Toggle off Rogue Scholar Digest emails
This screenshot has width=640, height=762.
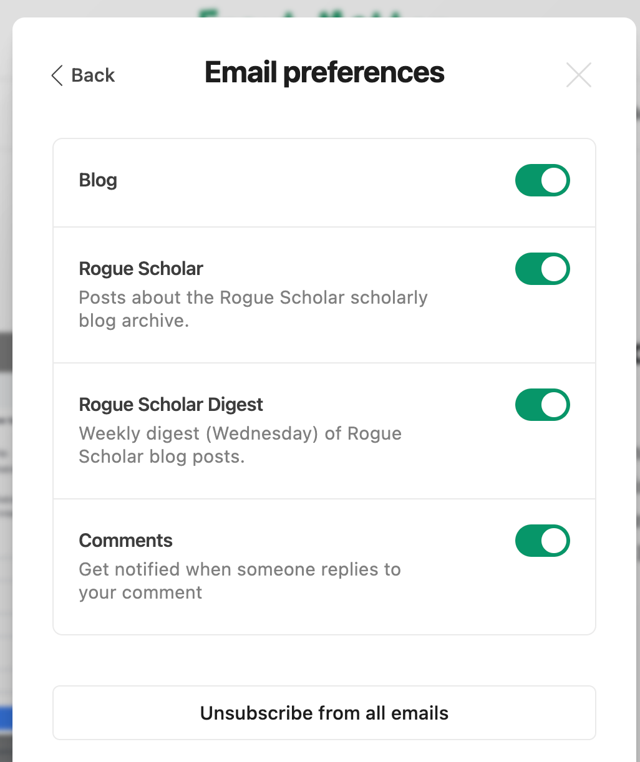click(x=542, y=405)
